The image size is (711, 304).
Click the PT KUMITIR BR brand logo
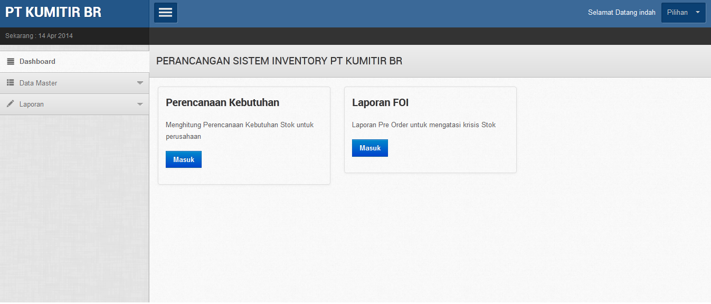coord(53,12)
